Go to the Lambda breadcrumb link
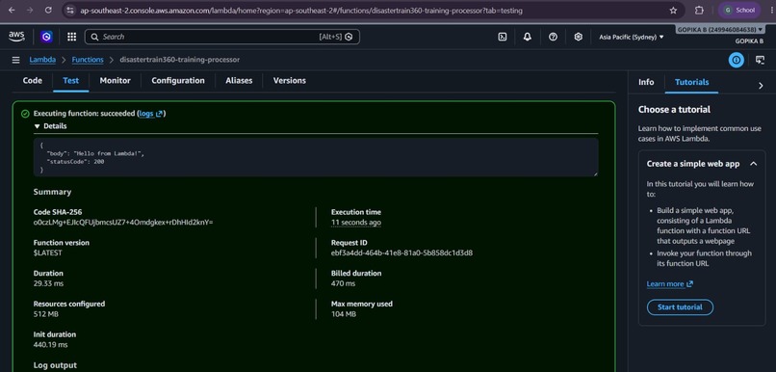The width and height of the screenshot is (776, 372). click(x=42, y=60)
